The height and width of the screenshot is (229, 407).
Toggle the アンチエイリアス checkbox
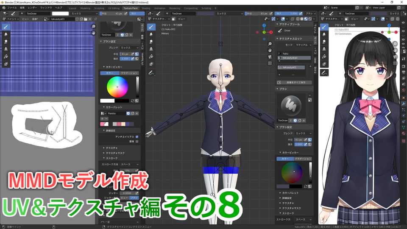[137, 137]
